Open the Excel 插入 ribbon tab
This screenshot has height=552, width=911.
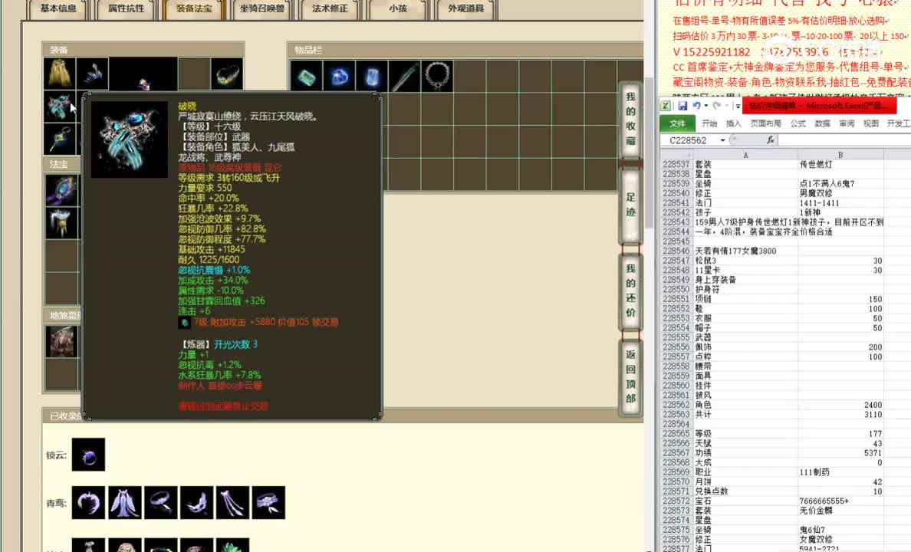[x=734, y=123]
